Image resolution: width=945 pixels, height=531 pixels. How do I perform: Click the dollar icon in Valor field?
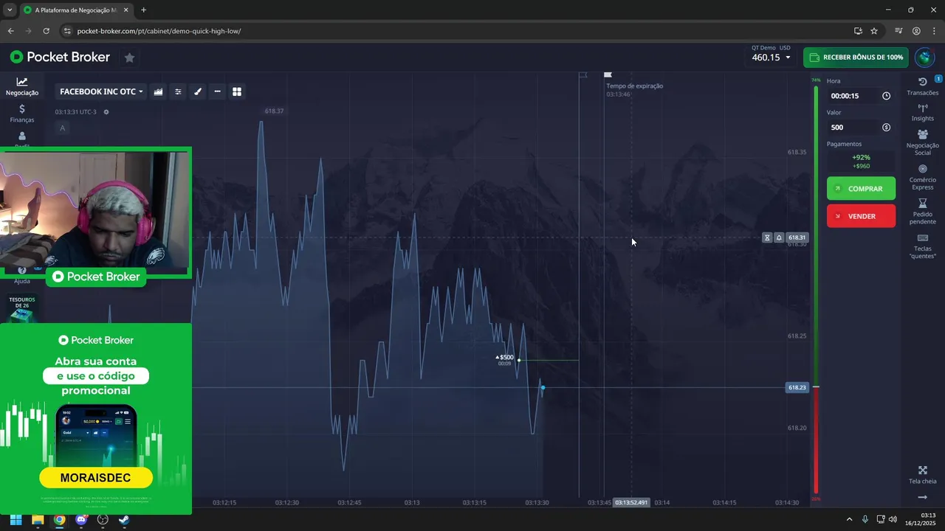pyautogui.click(x=886, y=128)
